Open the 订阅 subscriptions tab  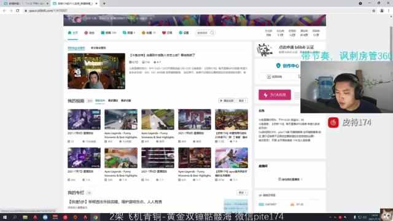(x=167, y=33)
